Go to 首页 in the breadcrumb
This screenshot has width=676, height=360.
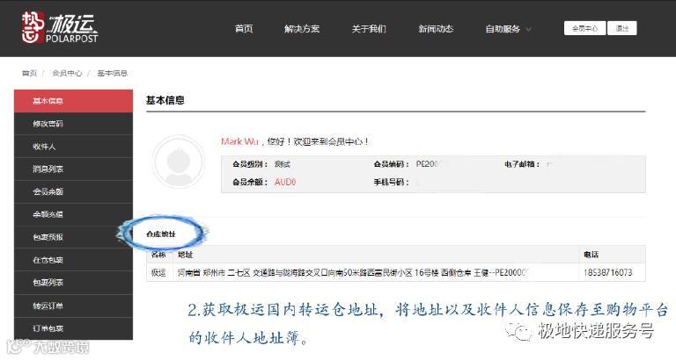click(x=29, y=73)
